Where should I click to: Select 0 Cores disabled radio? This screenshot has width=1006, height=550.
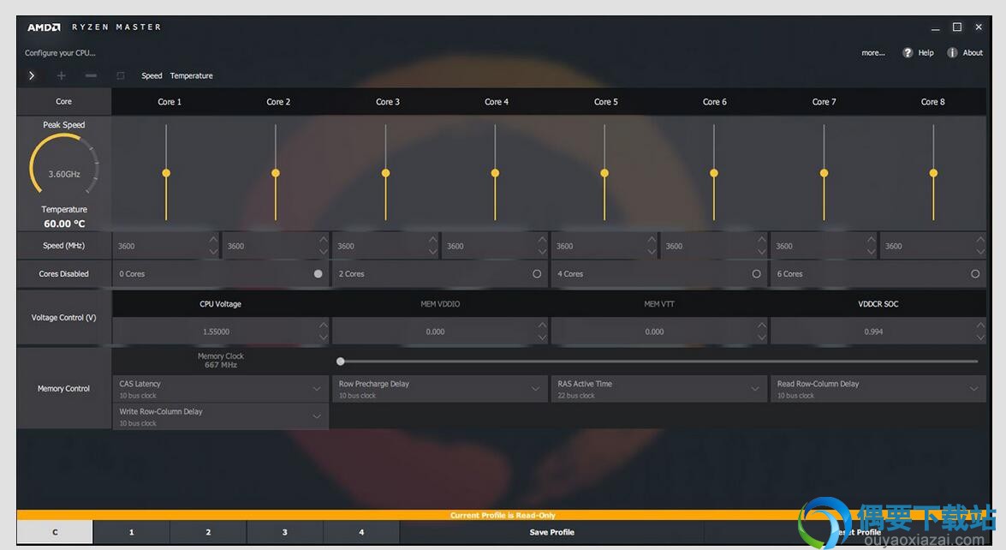point(318,274)
